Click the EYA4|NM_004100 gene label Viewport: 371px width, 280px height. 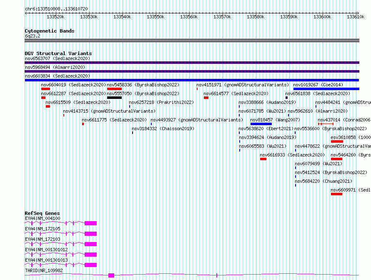[x=43, y=218]
